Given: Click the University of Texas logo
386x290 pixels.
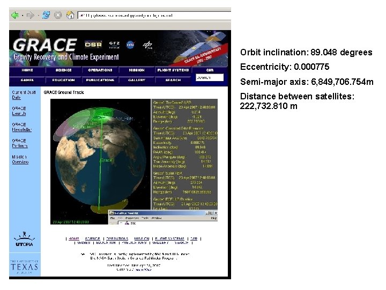Looking at the screenshot, I should pyautogui.click(x=24, y=267).
